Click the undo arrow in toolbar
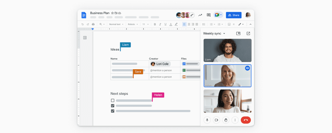Image resolution: width=332 pixels, height=133 pixels. [x=83, y=24]
